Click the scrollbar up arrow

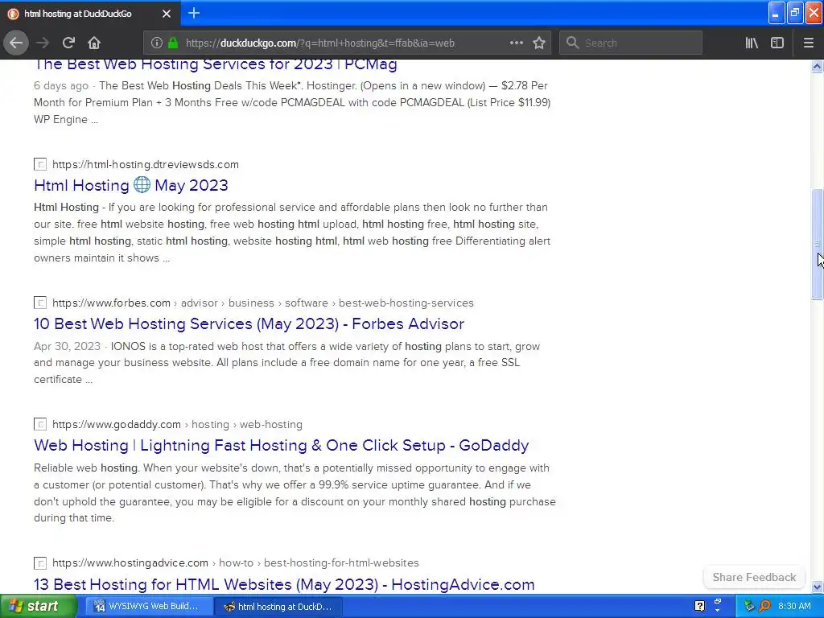pyautogui.click(x=817, y=66)
